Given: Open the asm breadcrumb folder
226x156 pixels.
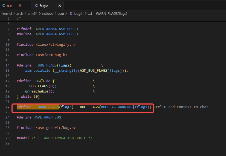Looking at the screenshot, I should (61, 14).
